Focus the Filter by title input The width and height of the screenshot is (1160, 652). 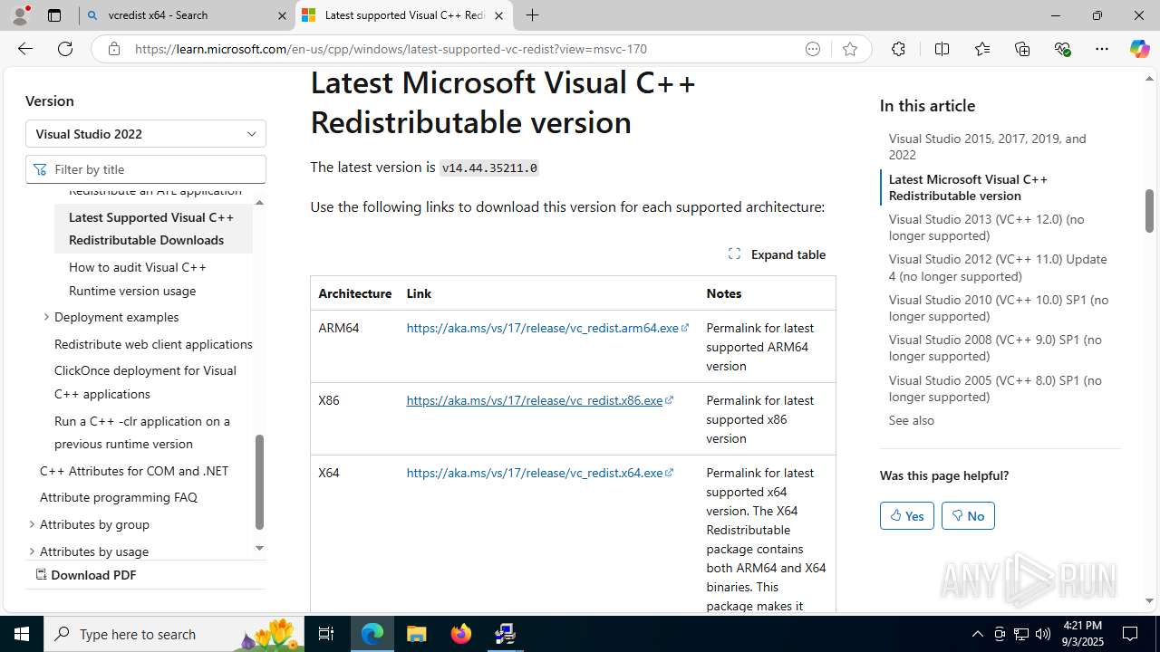[x=146, y=169]
